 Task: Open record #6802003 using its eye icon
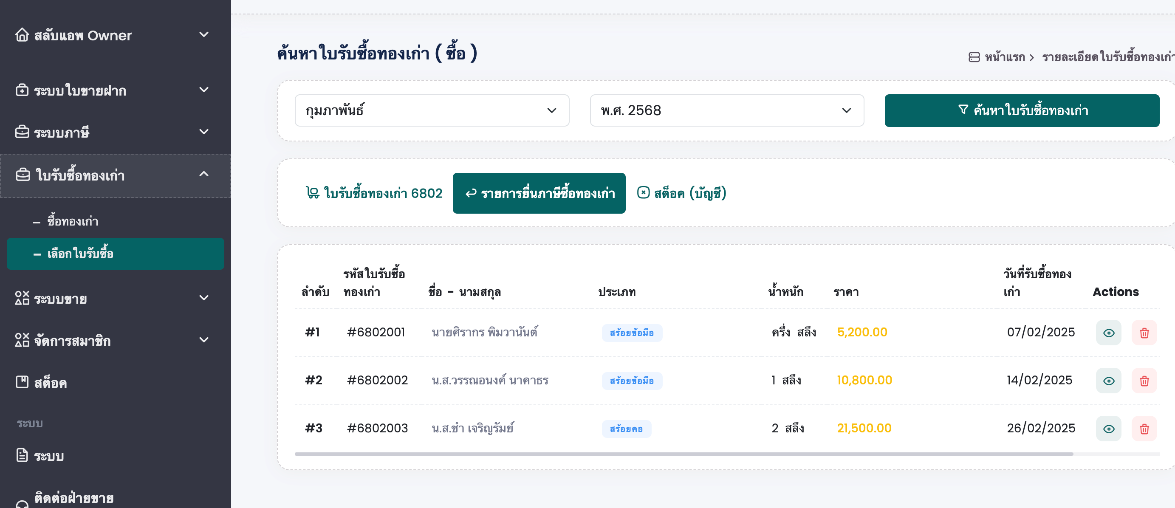coord(1108,428)
